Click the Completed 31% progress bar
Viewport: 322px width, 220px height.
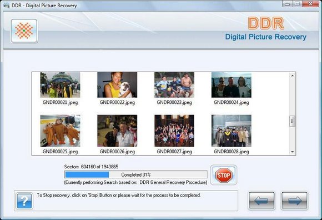point(136,174)
